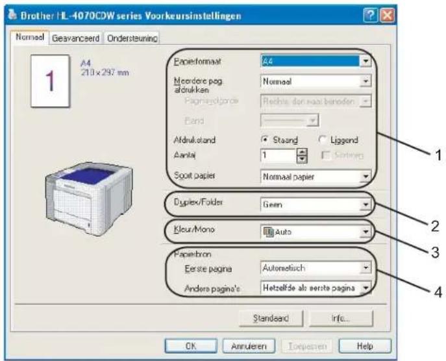Open the disabled Rand line style dropdown
The height and width of the screenshot is (361, 446).
point(290,121)
